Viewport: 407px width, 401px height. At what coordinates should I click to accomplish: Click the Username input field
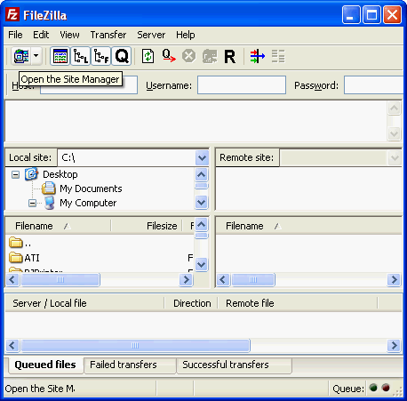242,85
